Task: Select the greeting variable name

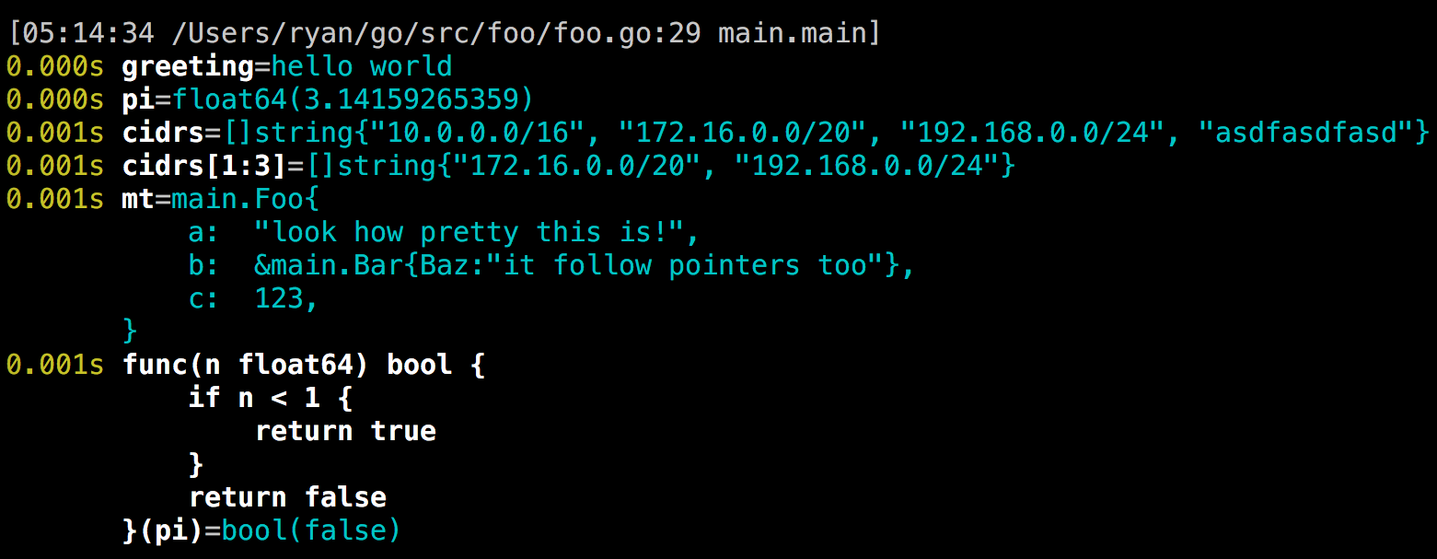Action: pos(188,66)
